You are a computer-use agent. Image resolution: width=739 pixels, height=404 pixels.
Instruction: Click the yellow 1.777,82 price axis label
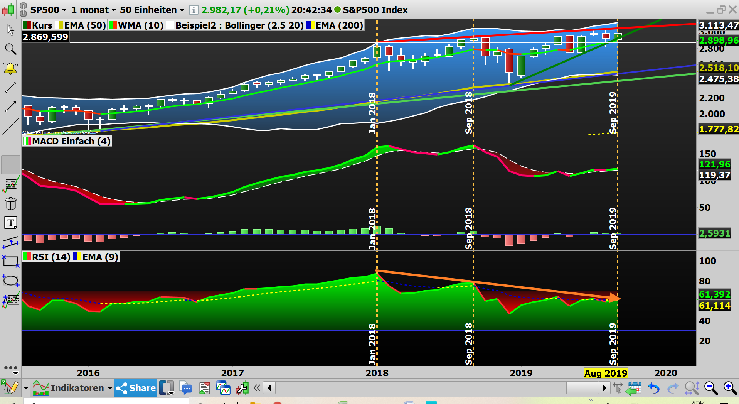tap(719, 129)
